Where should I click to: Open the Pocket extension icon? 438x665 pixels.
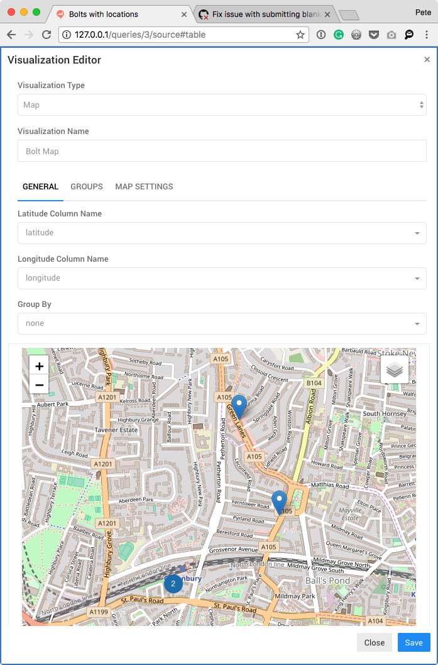374,35
